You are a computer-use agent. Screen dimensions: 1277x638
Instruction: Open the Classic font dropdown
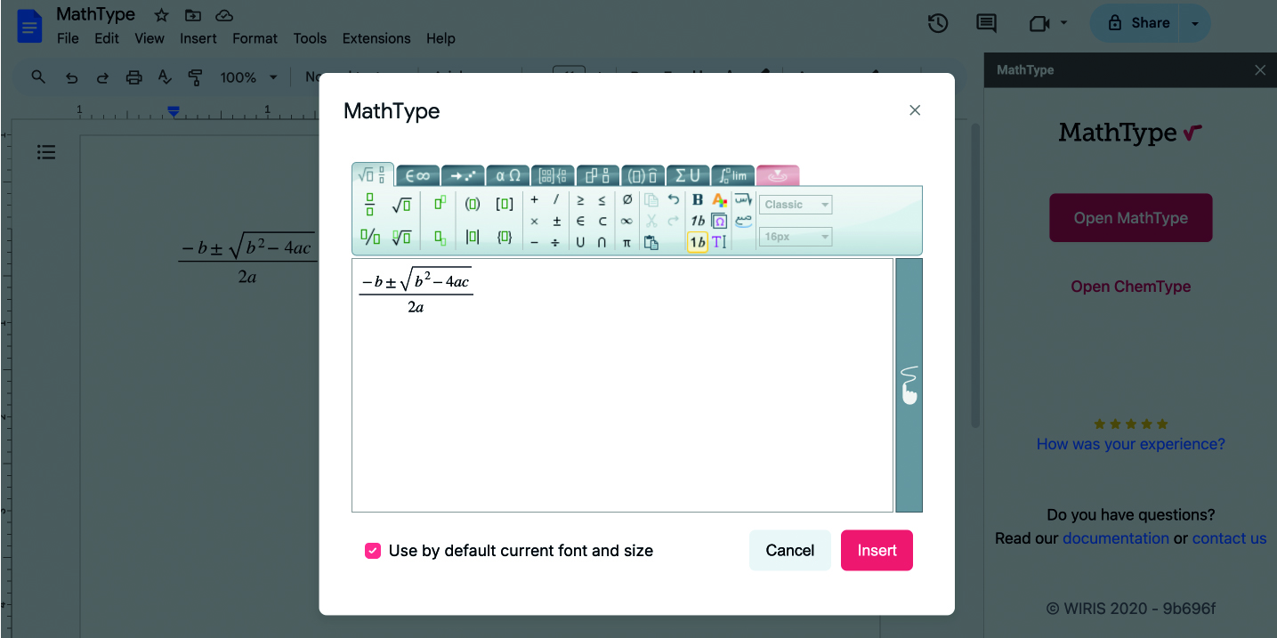click(795, 205)
